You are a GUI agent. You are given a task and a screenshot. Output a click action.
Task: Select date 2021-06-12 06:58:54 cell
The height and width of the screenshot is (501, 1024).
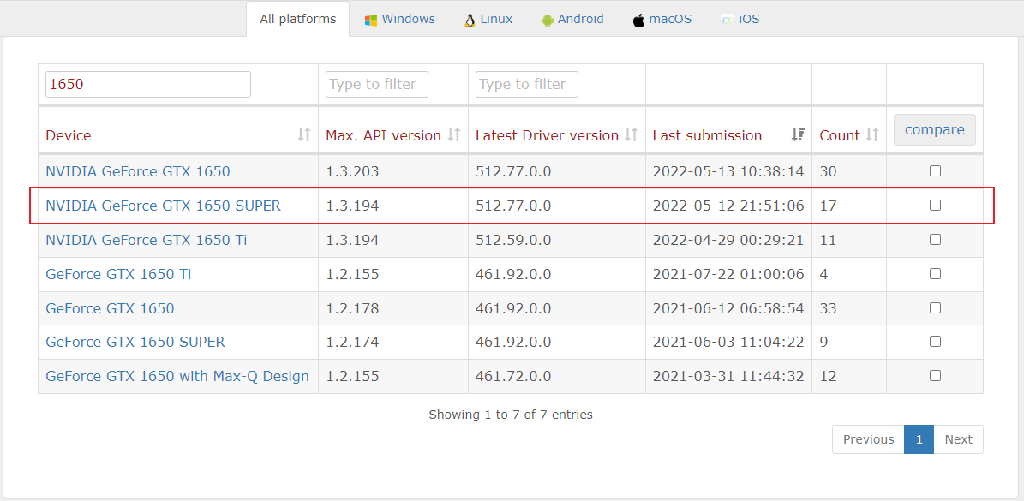tap(728, 308)
